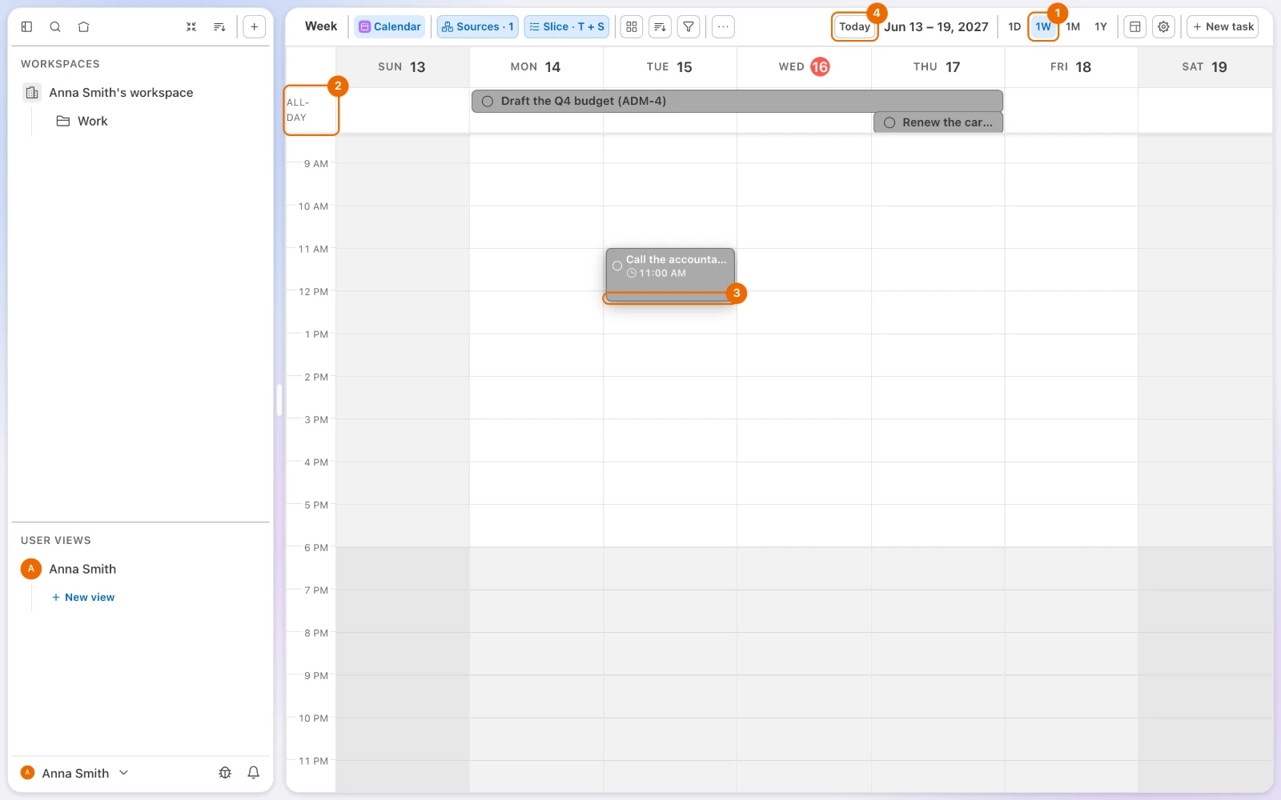Click the WED 16 day header

pos(804,67)
